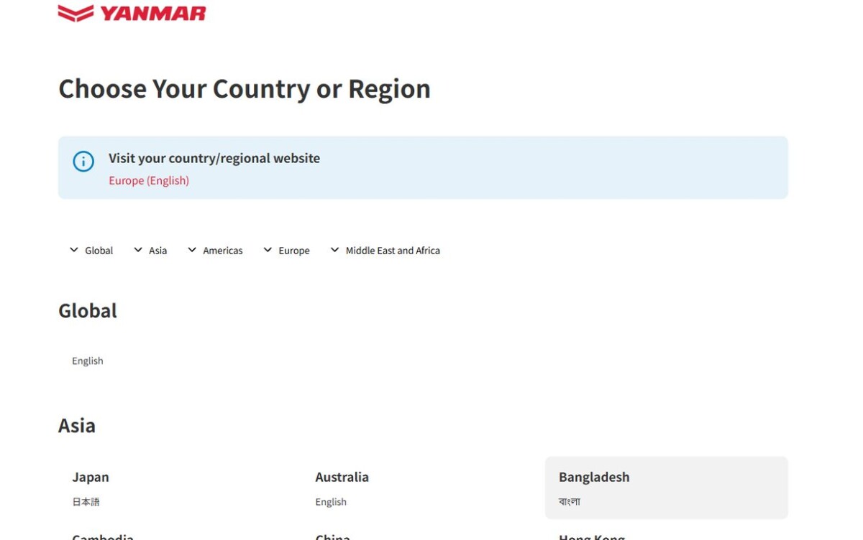Click the Yanmar logo
The width and height of the screenshot is (863, 540).
[x=132, y=13]
